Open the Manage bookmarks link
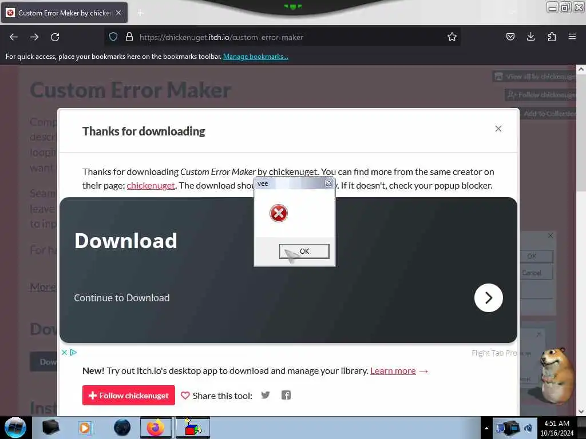586x439 pixels. pyautogui.click(x=256, y=57)
